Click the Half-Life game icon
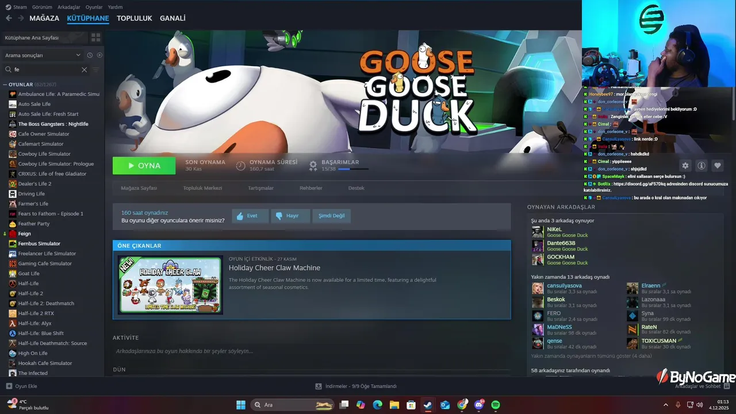Image resolution: width=736 pixels, height=414 pixels. [x=13, y=283]
